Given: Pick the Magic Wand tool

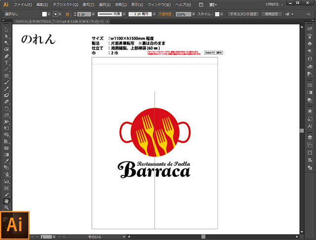Looking at the screenshot, I should click(x=6, y=43).
